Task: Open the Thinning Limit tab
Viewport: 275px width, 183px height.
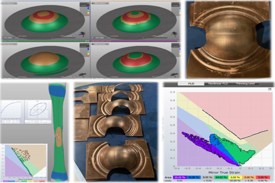Action: [245, 84]
